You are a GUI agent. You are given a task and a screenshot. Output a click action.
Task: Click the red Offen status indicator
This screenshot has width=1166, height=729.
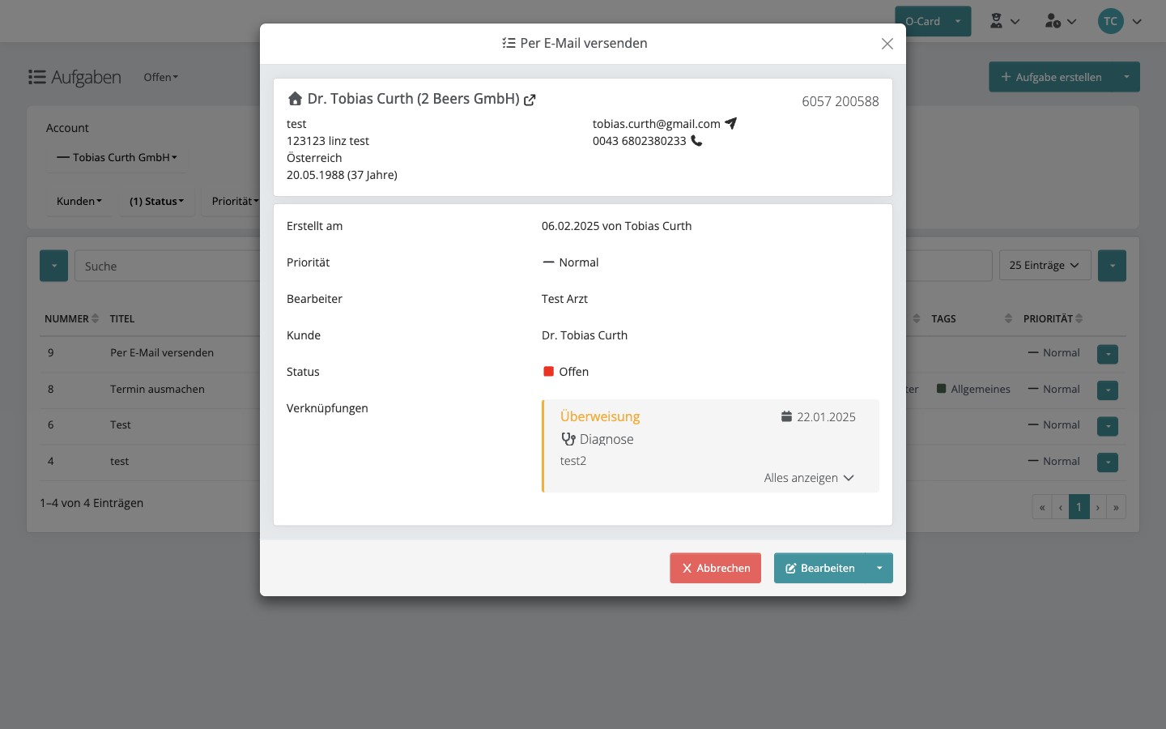[x=548, y=372]
